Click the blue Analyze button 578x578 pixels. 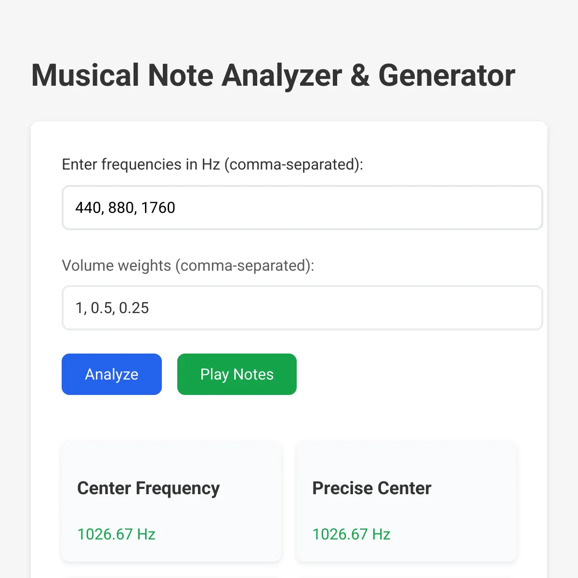(112, 374)
